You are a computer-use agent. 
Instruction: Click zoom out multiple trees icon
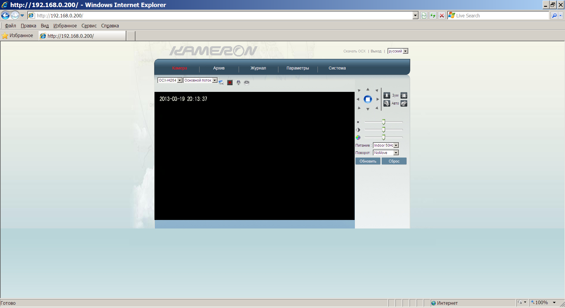(x=404, y=95)
